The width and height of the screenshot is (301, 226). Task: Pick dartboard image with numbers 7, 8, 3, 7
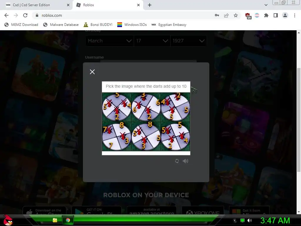pyautogui.click(x=117, y=136)
